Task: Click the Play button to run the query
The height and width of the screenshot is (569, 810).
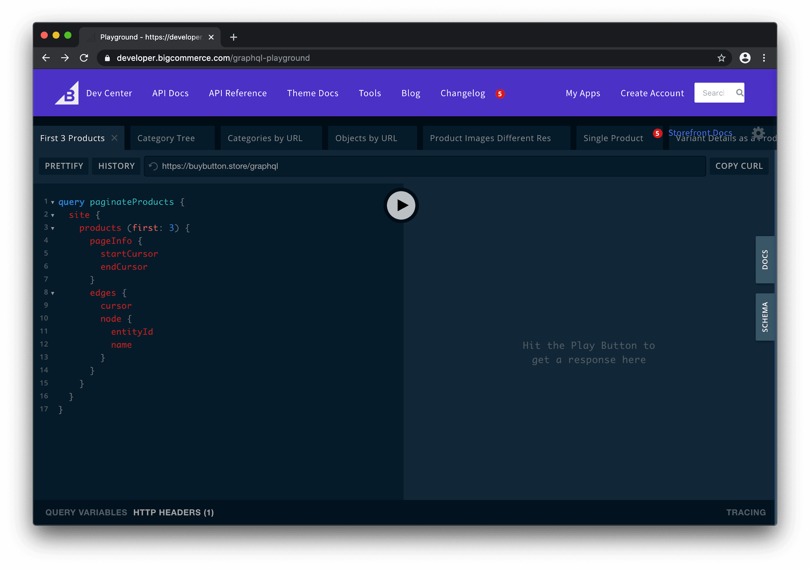Action: coord(401,206)
